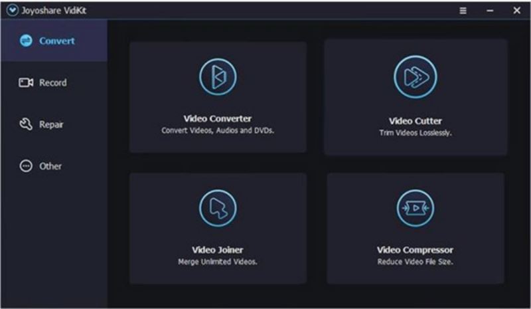
Task: Close the Joyoshare VidKit window
Action: pyautogui.click(x=516, y=11)
